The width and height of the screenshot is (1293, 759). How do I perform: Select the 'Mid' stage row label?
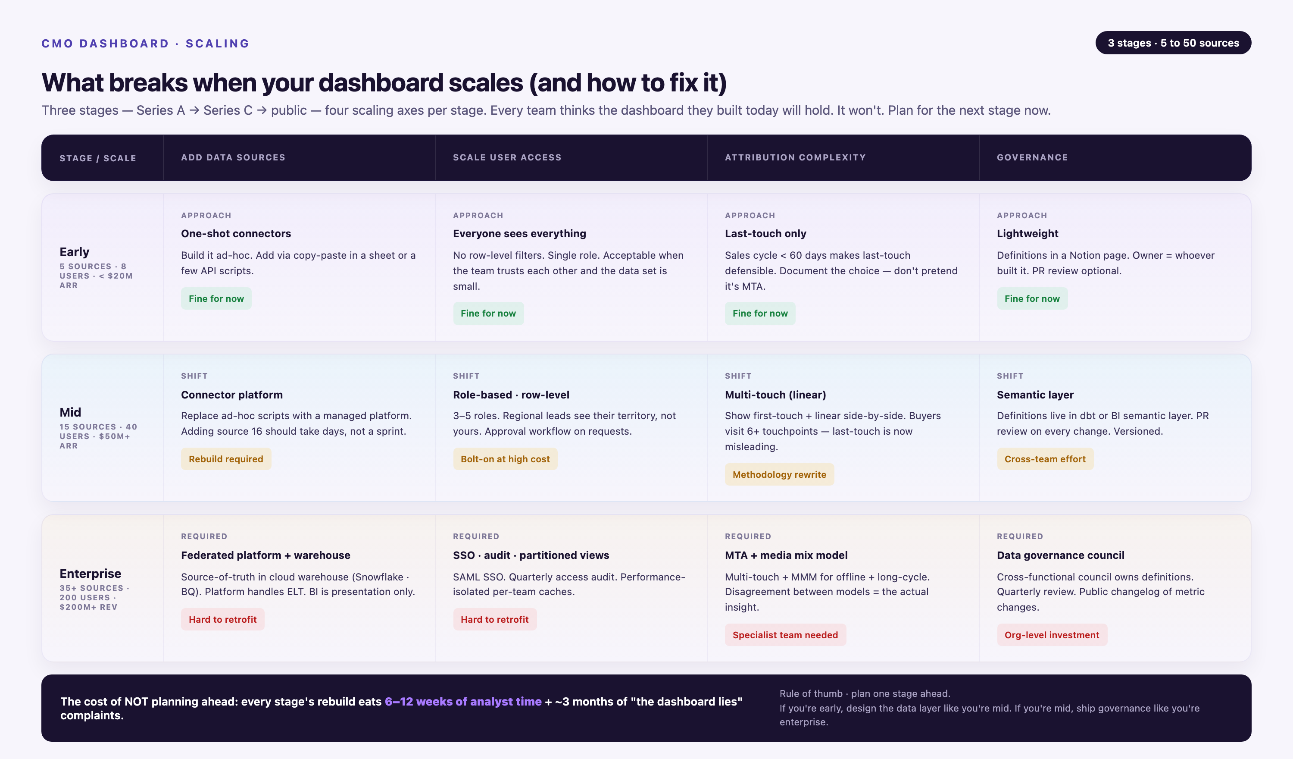70,412
